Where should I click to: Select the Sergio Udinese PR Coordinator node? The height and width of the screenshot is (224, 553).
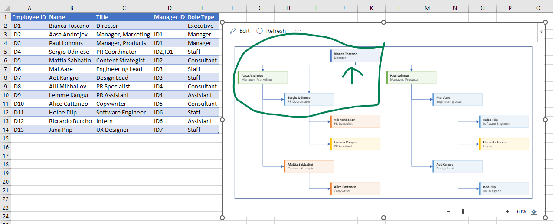coord(309,99)
